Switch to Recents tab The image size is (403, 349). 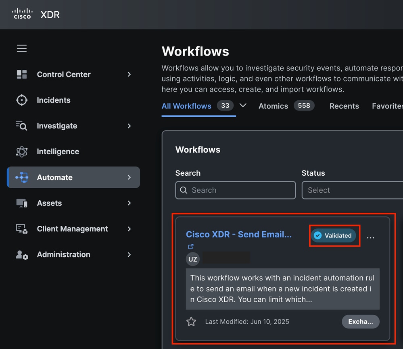tap(344, 106)
